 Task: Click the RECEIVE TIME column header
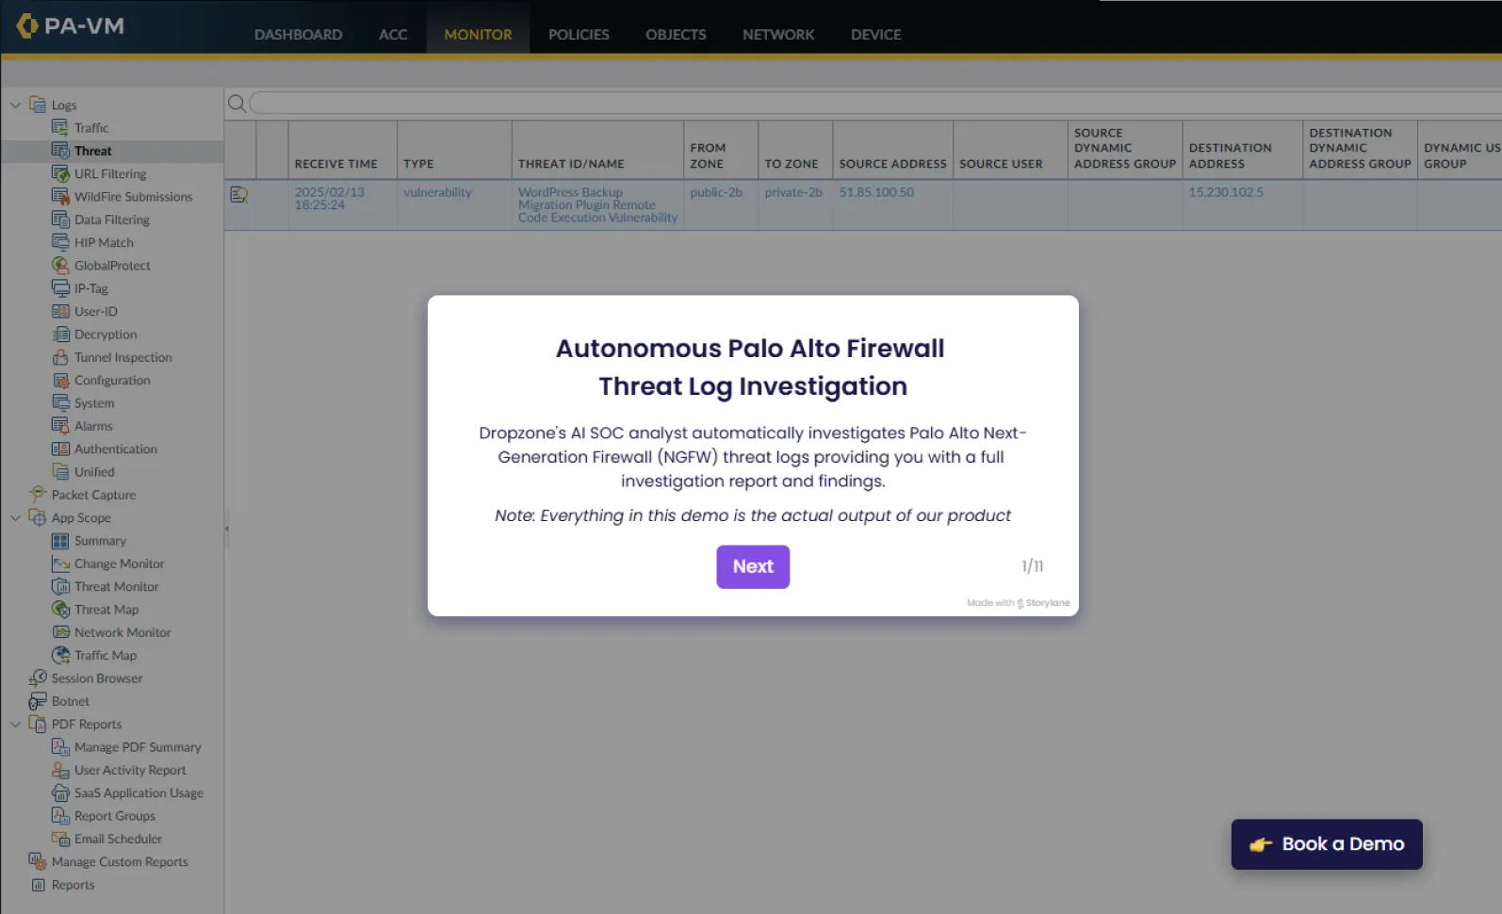[335, 164]
